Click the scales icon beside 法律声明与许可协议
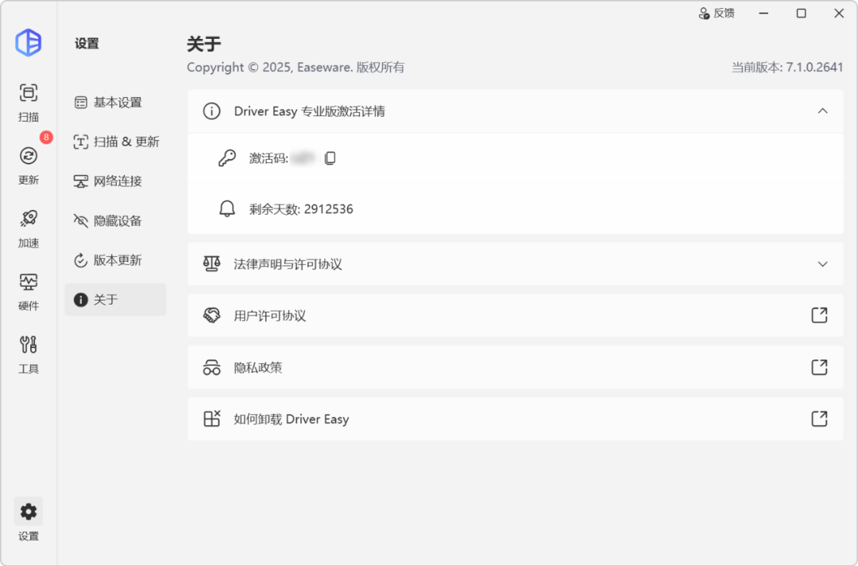The width and height of the screenshot is (858, 566). pos(212,264)
